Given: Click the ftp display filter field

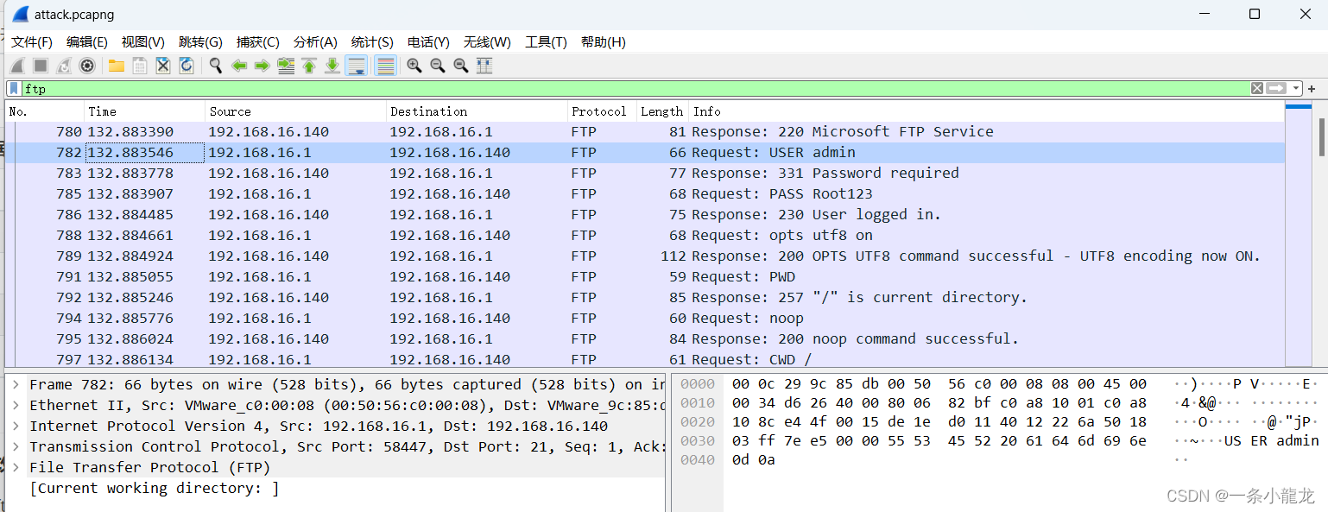Looking at the screenshot, I should pos(635,88).
